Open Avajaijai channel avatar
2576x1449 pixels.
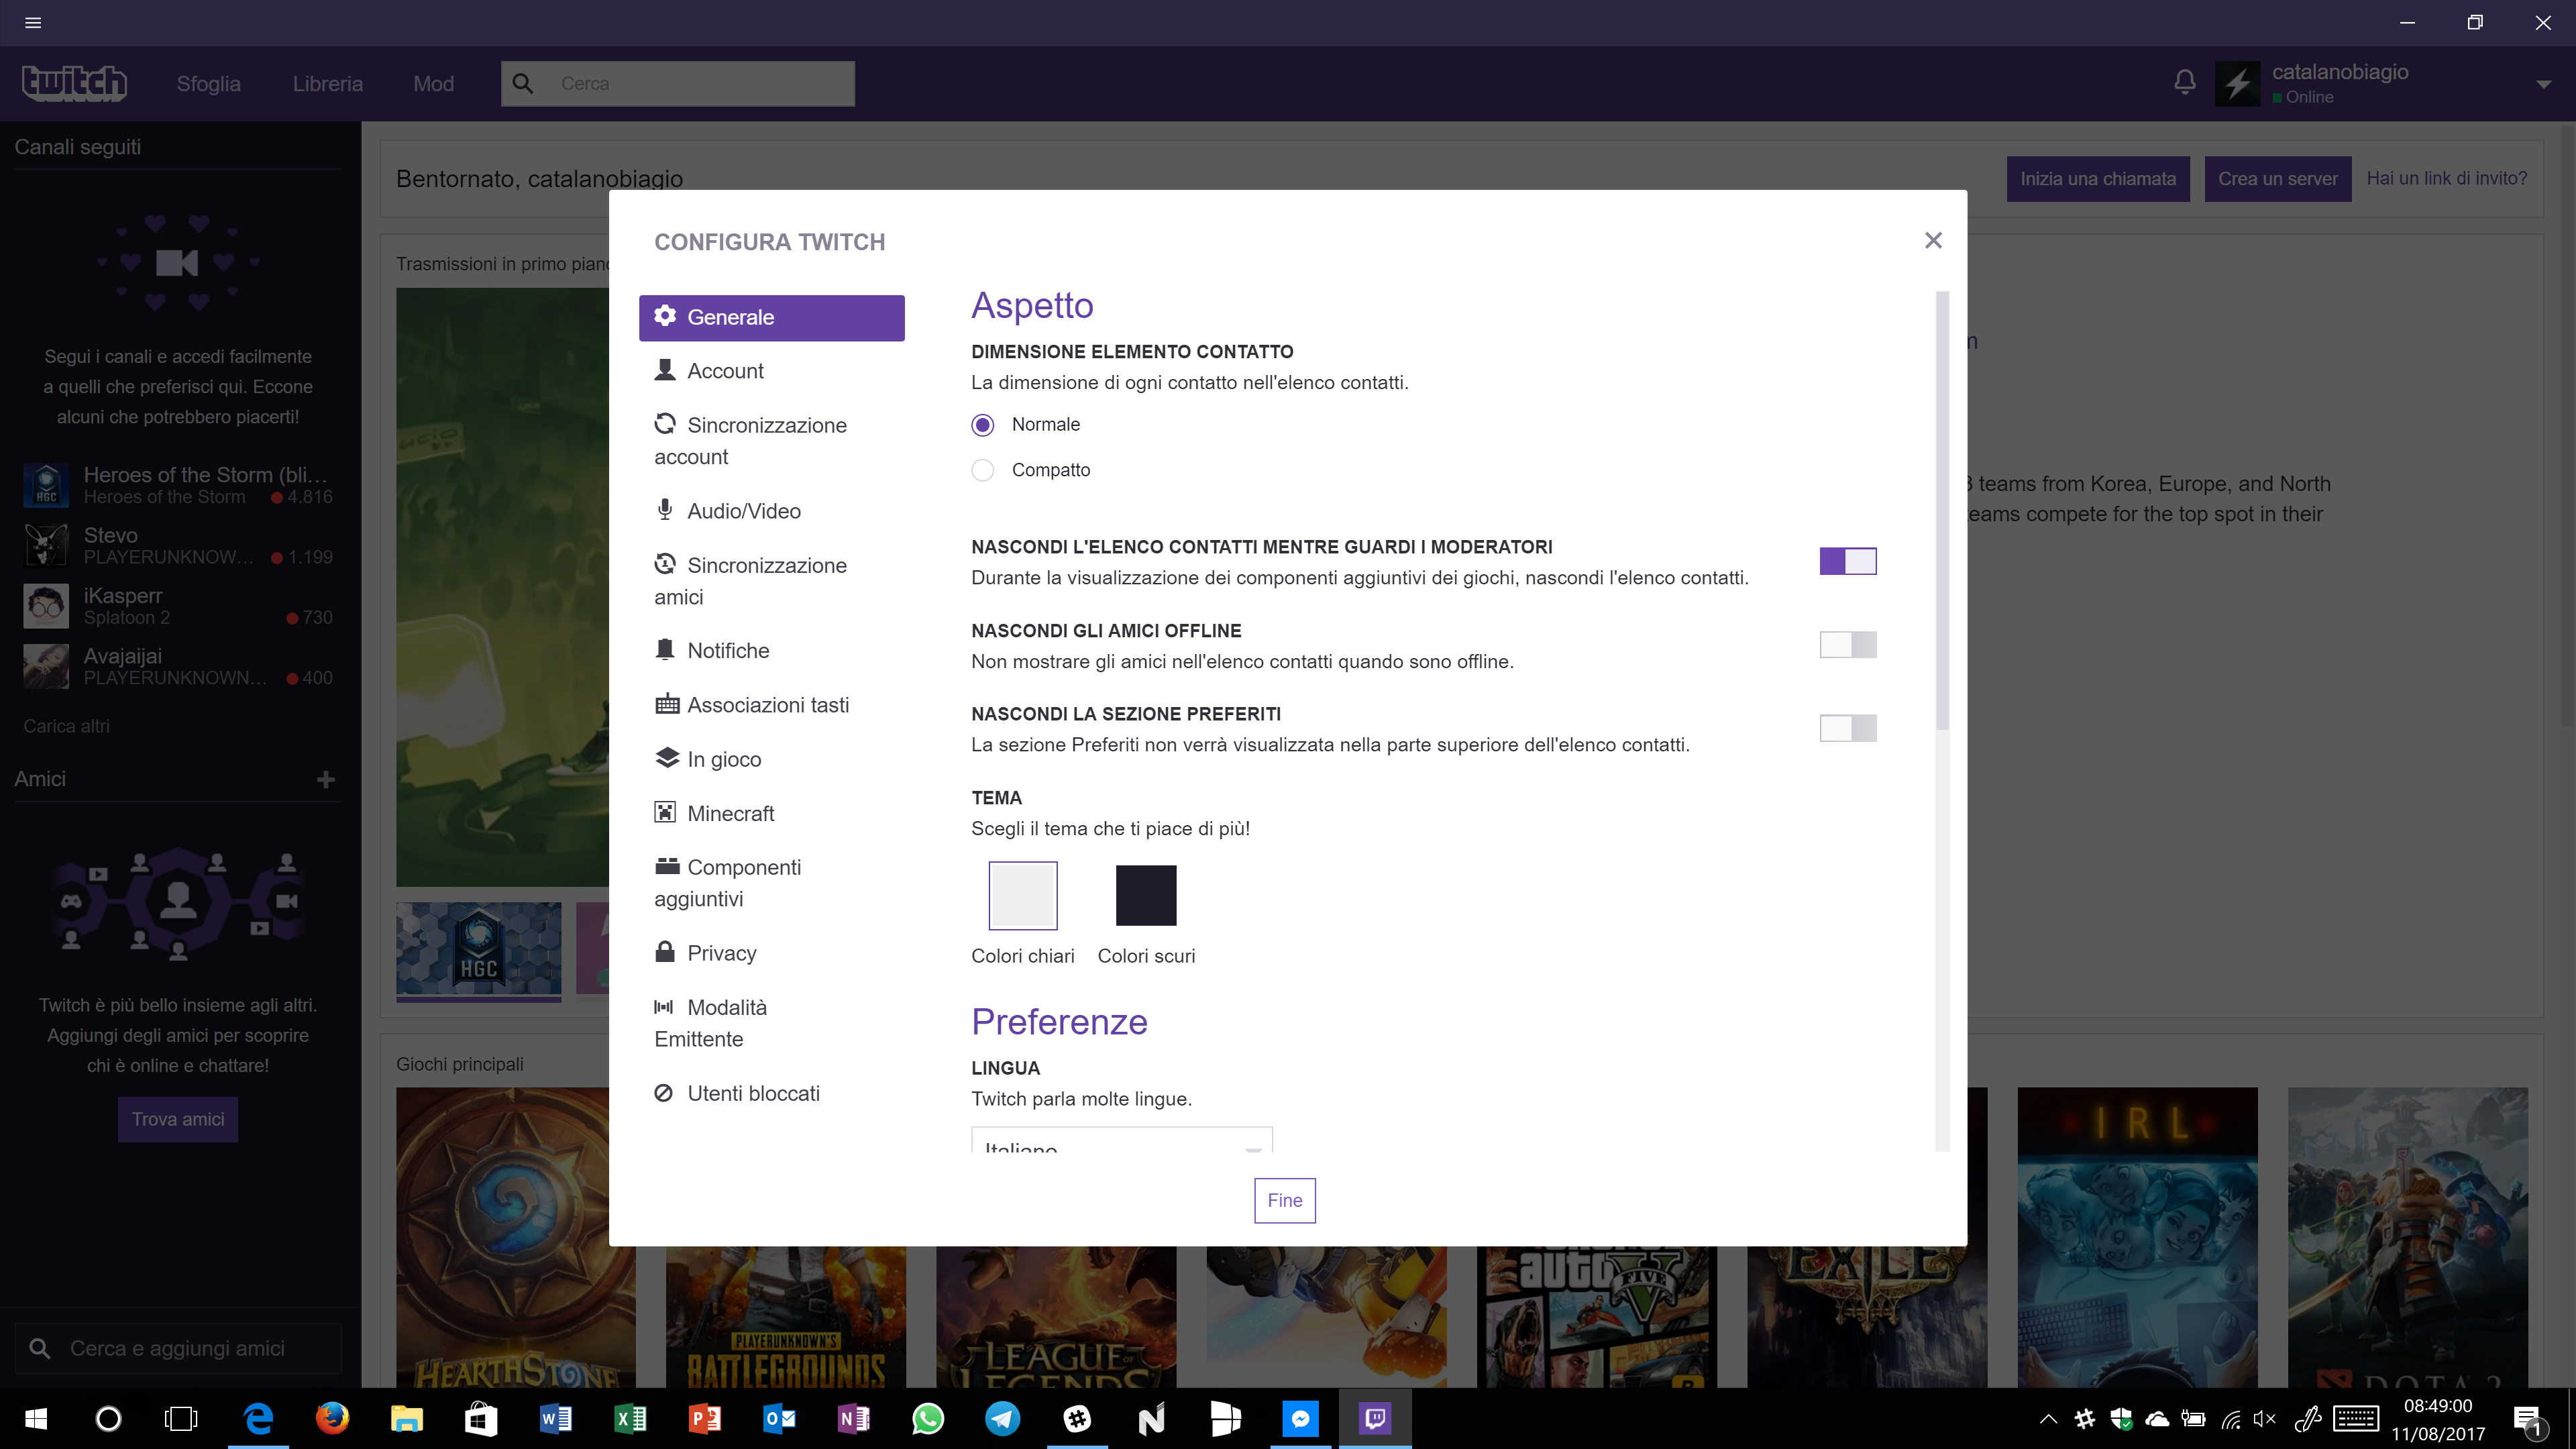(x=46, y=666)
